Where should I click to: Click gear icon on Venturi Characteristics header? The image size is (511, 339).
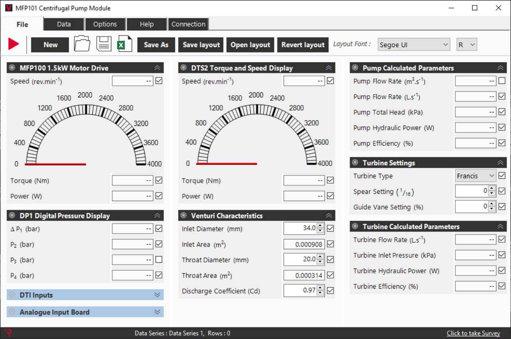click(x=184, y=216)
